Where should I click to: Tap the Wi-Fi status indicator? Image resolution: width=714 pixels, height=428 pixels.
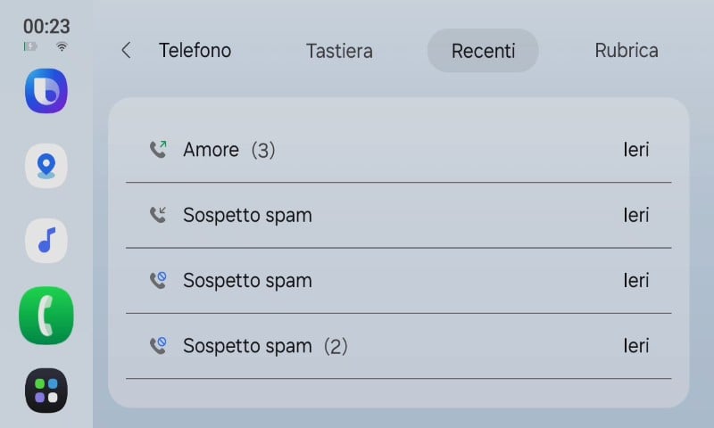[62, 46]
